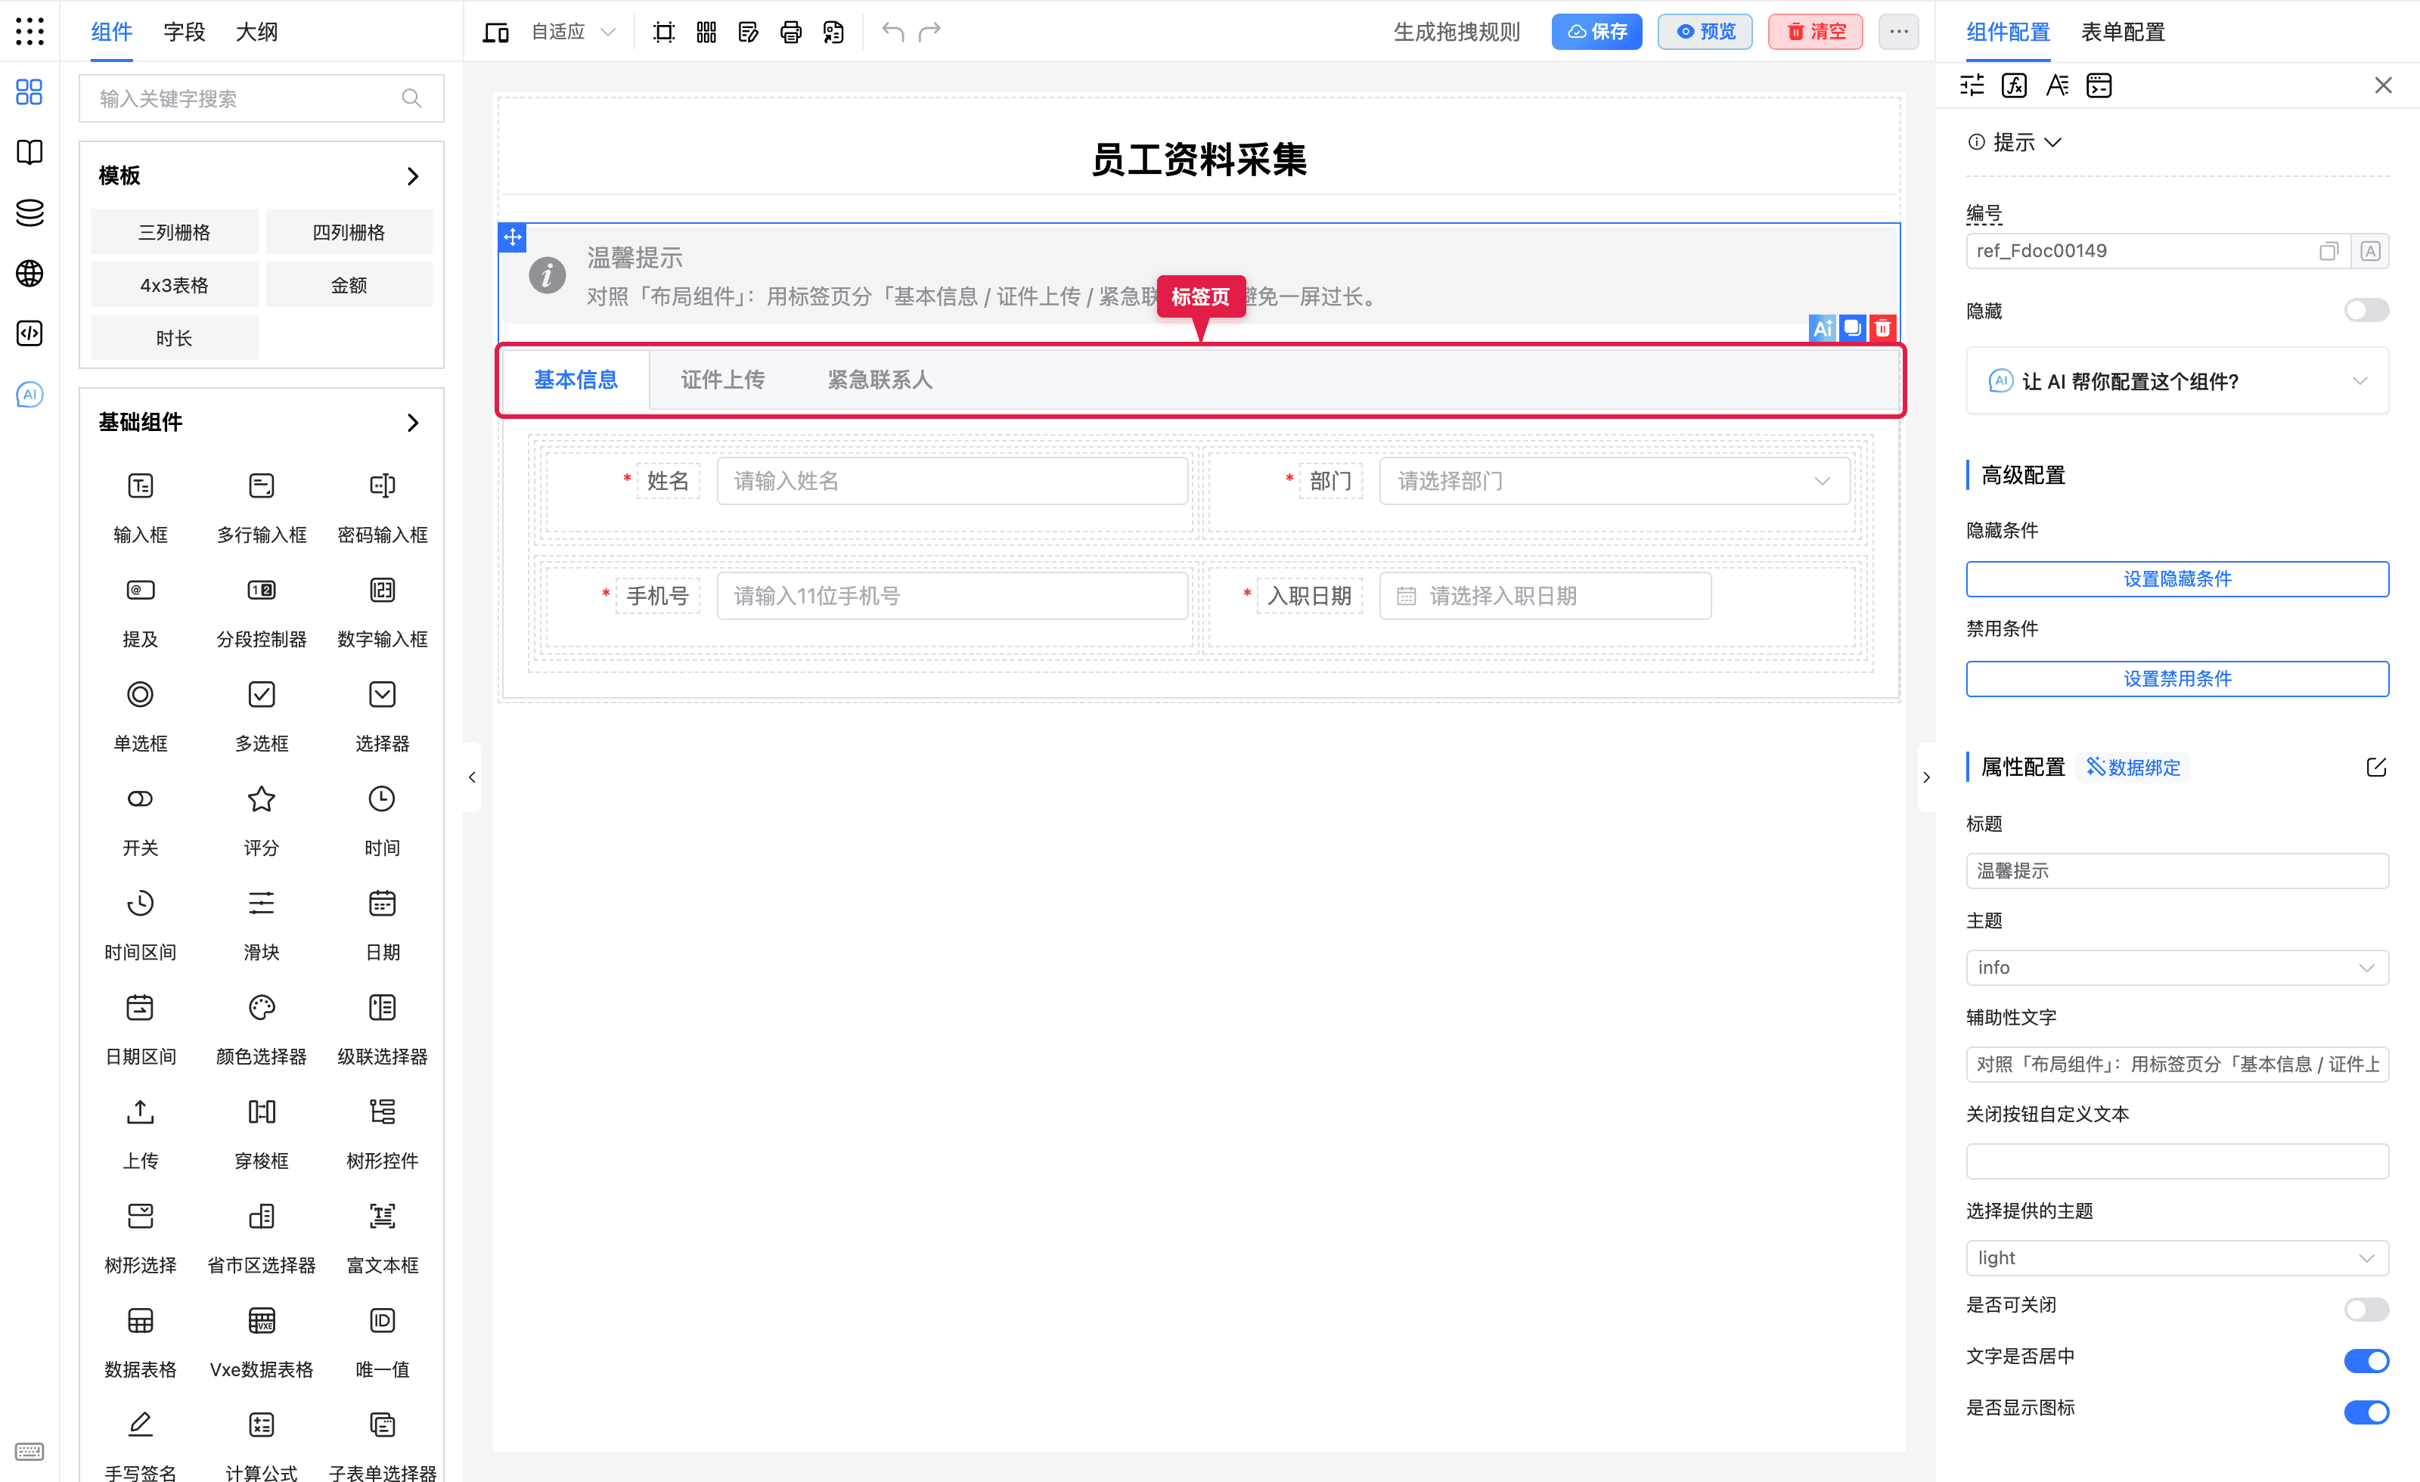Select the 紧急联系人 tab

pos(879,380)
